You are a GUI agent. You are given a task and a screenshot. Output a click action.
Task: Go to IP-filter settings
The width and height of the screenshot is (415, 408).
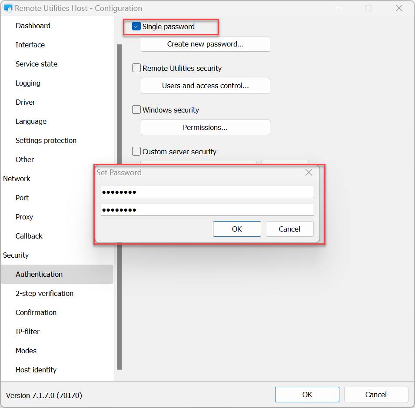[27, 332]
